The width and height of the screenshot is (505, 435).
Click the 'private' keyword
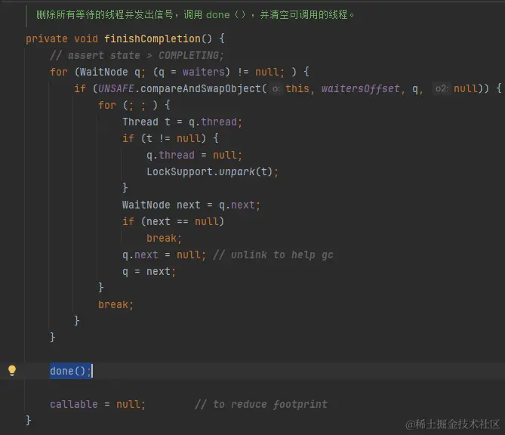click(47, 39)
